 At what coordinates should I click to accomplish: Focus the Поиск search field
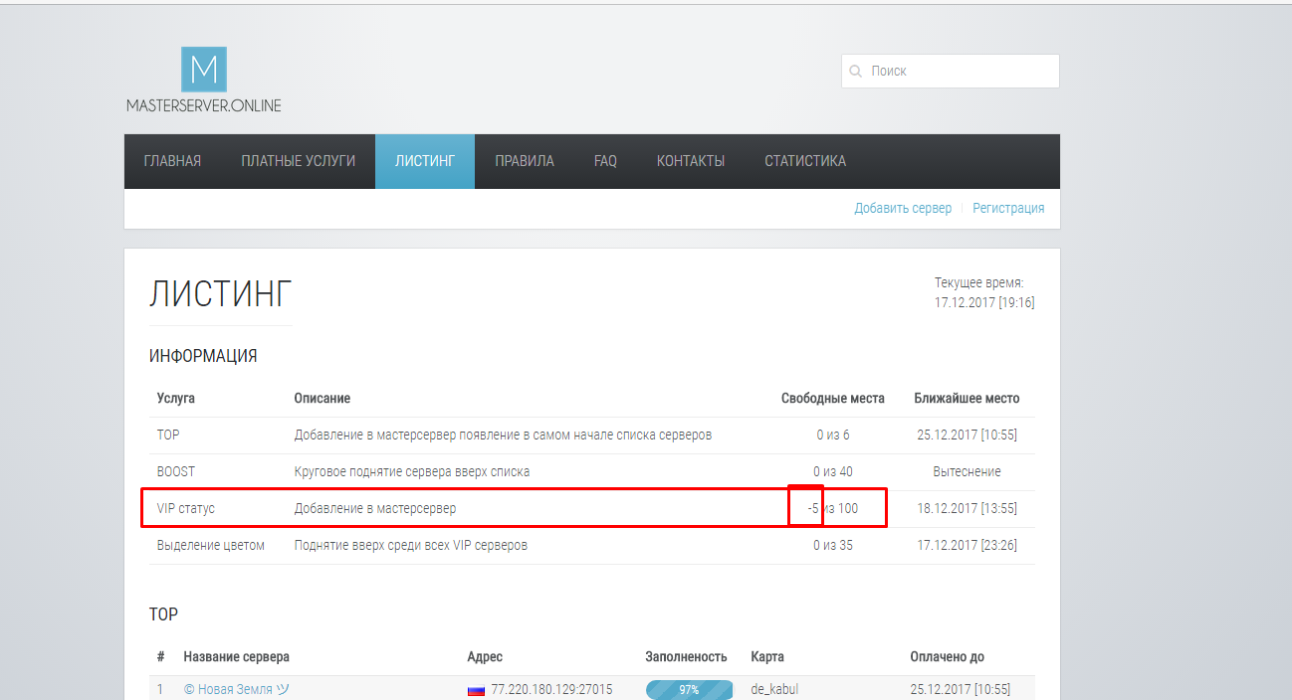(x=951, y=72)
